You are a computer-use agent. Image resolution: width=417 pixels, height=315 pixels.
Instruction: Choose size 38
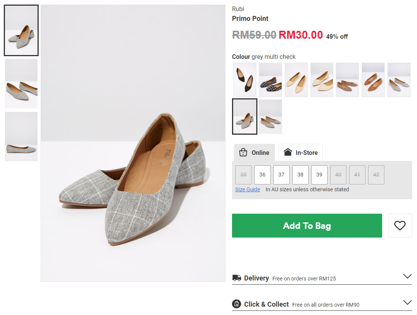pos(300,175)
